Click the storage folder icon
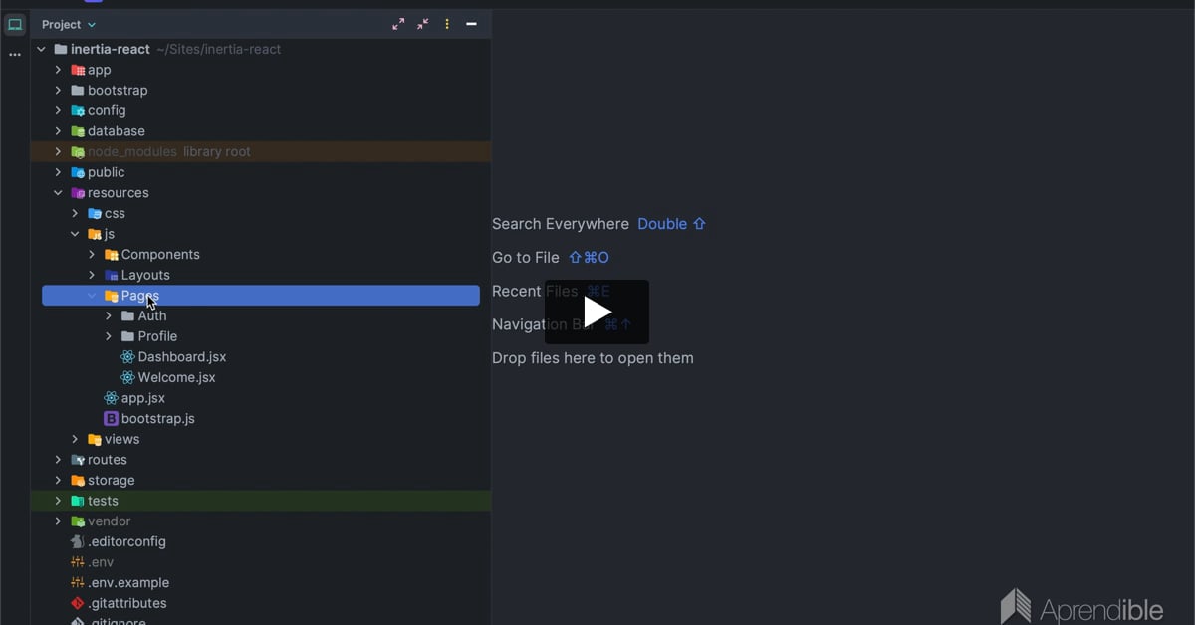This screenshot has width=1195, height=625. [x=78, y=480]
